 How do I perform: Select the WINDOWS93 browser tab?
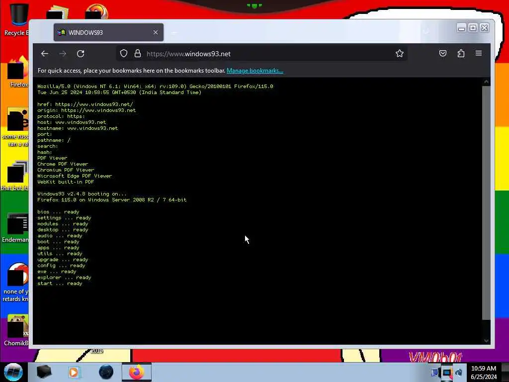pos(108,32)
